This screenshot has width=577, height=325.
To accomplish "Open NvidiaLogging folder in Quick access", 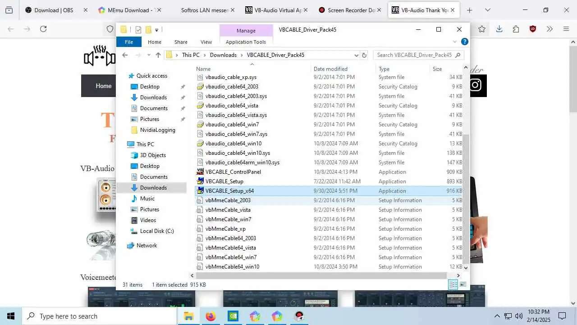I will click(x=157, y=130).
